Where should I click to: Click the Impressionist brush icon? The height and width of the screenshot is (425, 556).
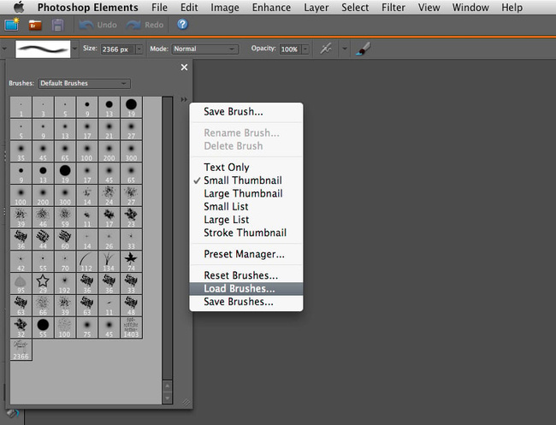pyautogui.click(x=363, y=50)
